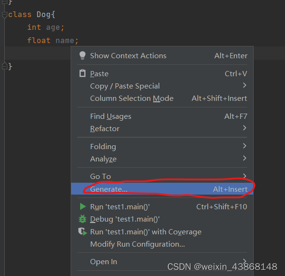Viewport: 285px width, 276px height.
Task: Expand the Folding submenu arrow
Action: click(x=245, y=146)
